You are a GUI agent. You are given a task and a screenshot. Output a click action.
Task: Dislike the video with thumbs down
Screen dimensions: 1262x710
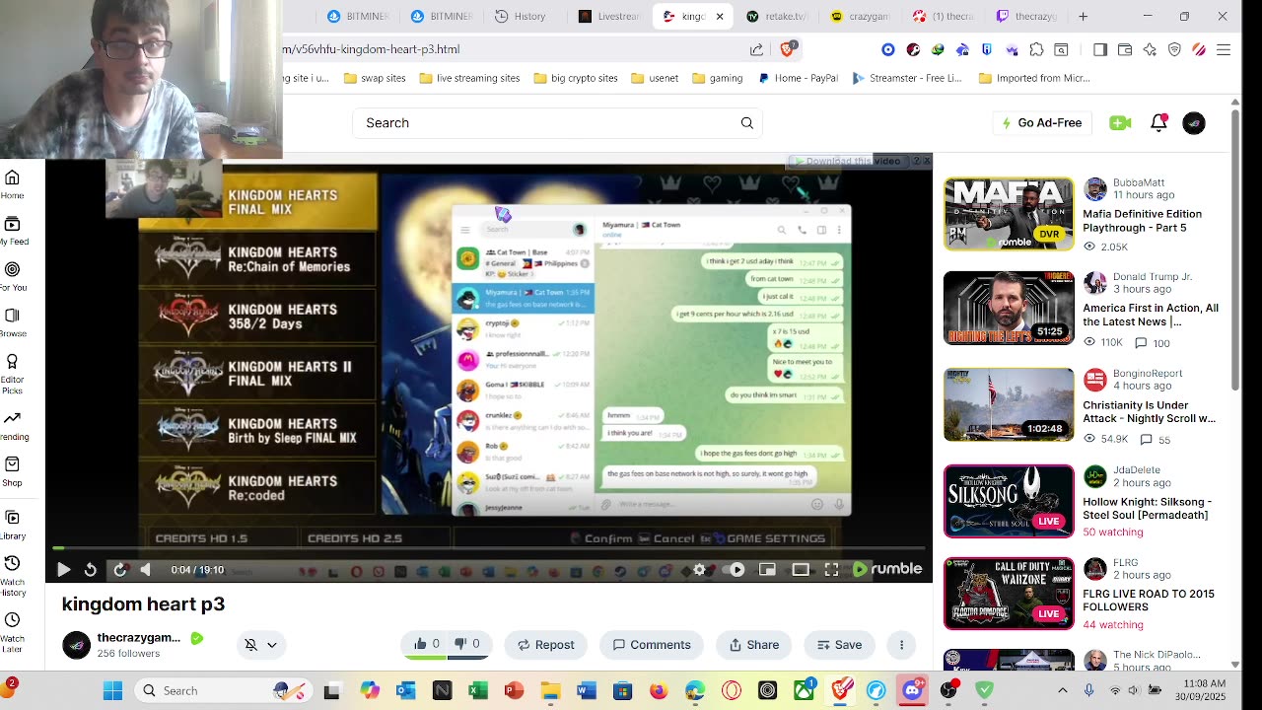tap(467, 645)
